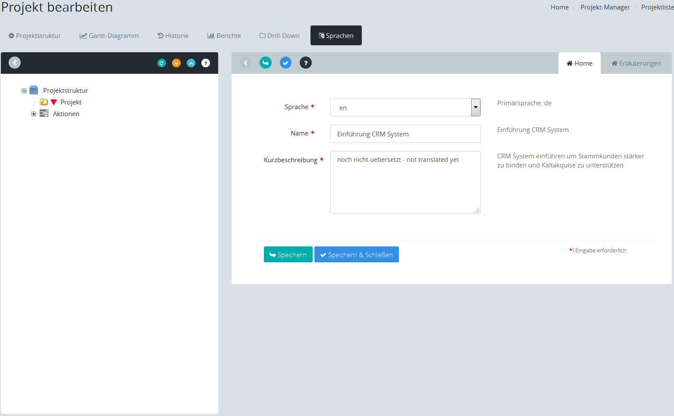Click the teal refresh icon in tree panel
This screenshot has width=674, height=416.
(x=162, y=63)
